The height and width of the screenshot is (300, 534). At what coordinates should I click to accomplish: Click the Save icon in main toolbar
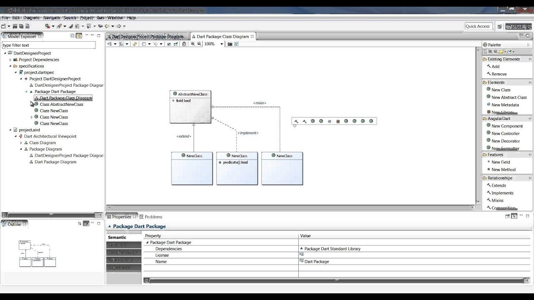[15, 26]
